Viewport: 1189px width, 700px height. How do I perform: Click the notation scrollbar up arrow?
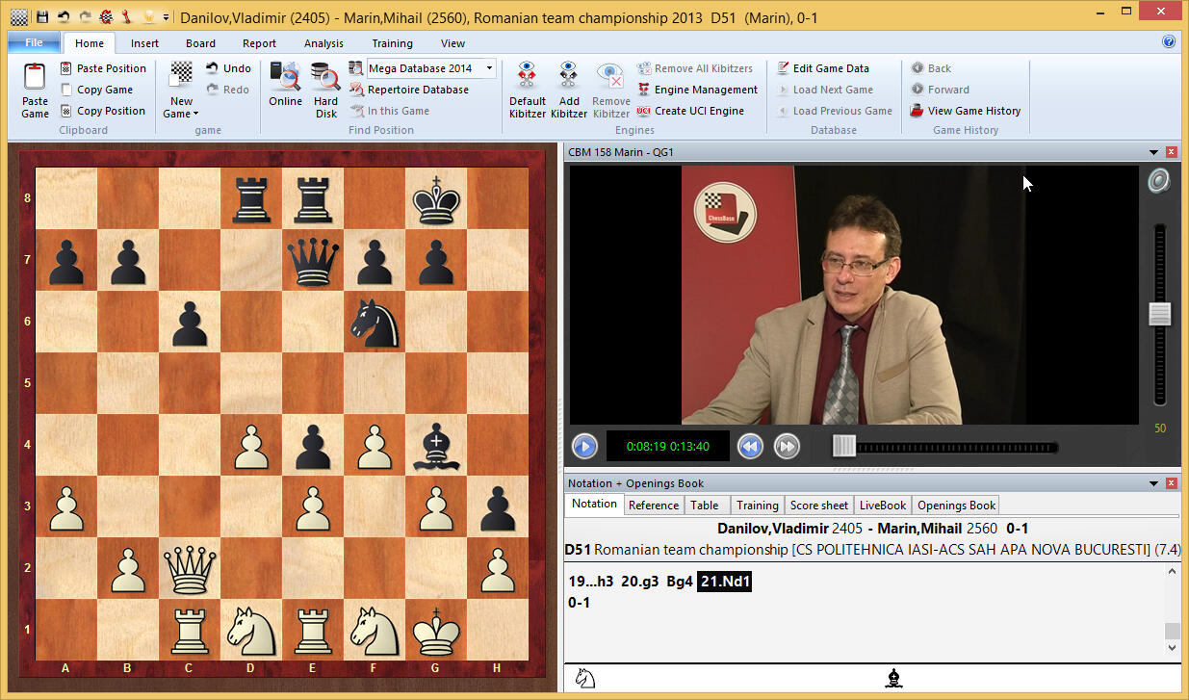pos(1172,571)
